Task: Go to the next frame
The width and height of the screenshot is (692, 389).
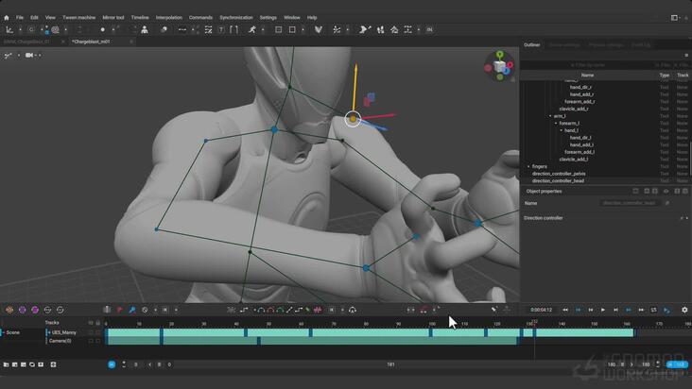Action: [615, 310]
